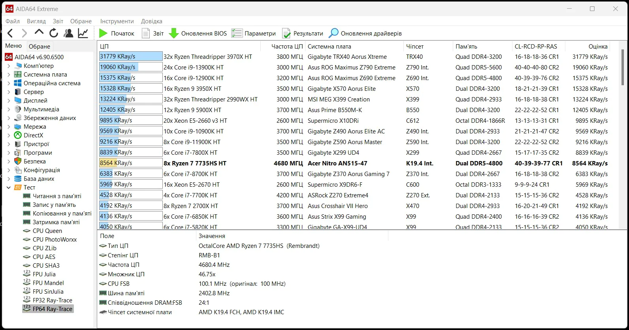This screenshot has height=330, width=629.
Task: Select FP64 Ray-Trace benchmark item
Action: click(x=48, y=309)
